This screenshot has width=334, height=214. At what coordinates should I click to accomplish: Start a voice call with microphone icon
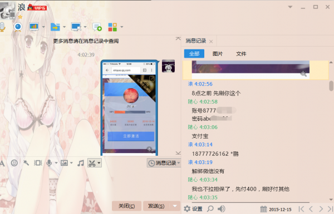pos(2,27)
